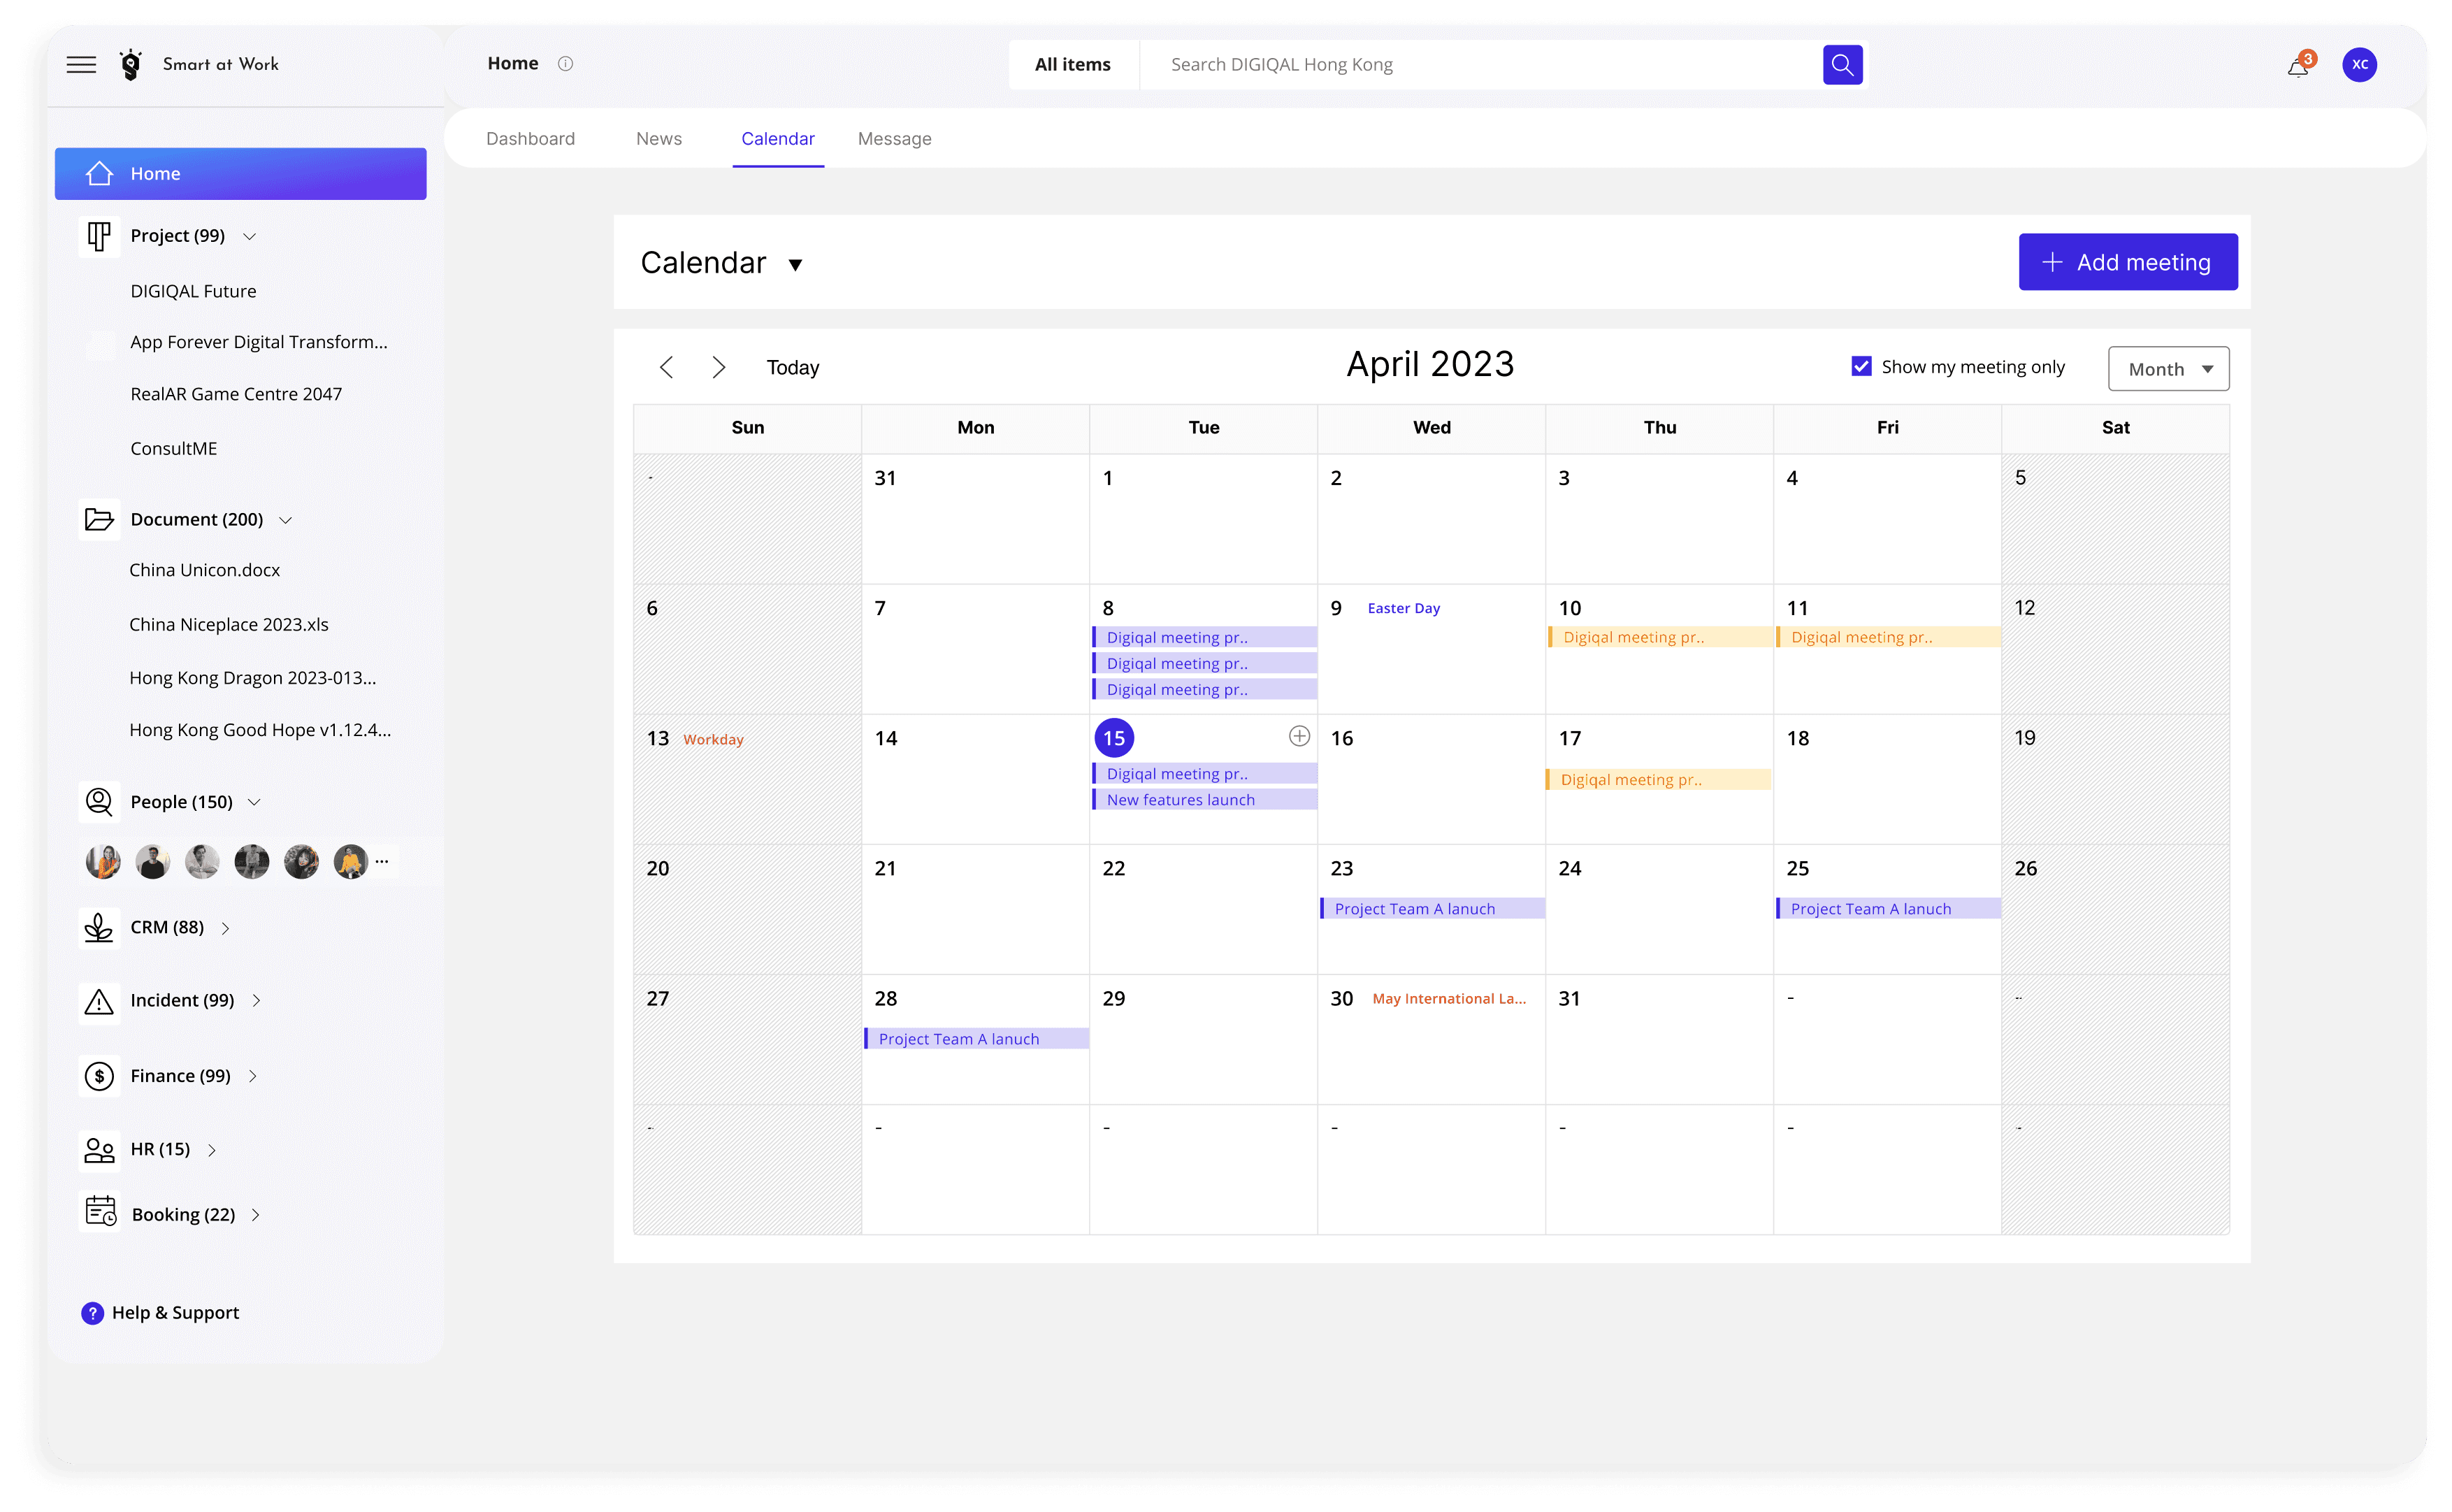Collapse the Project (99) section
Viewport: 2452px width, 1512px height.
tap(250, 237)
